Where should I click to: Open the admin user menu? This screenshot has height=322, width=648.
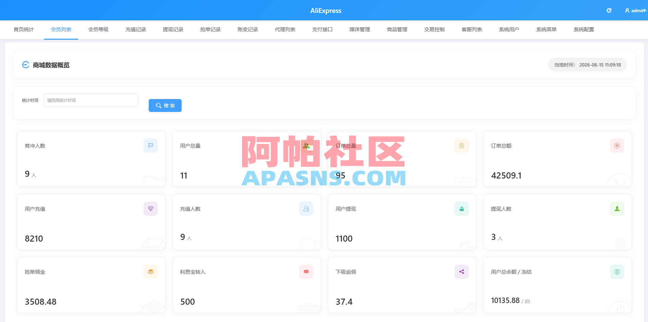click(x=635, y=11)
